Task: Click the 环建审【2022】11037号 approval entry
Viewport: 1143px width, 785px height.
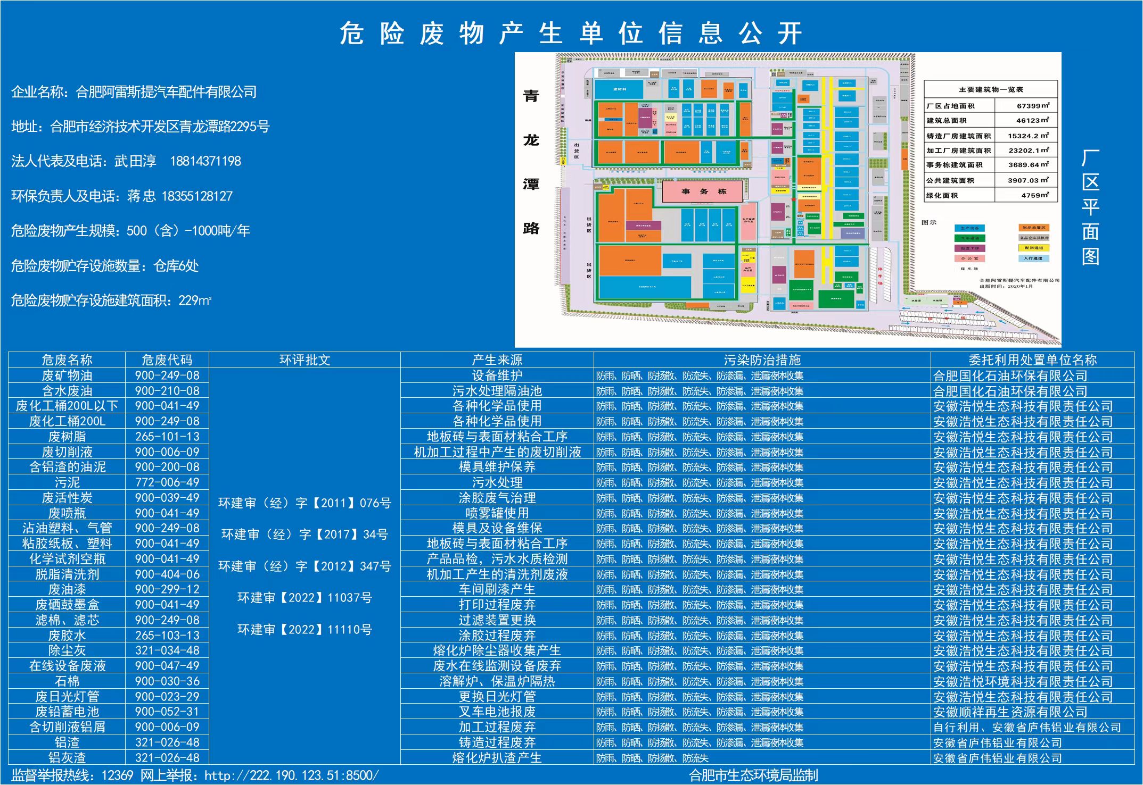Action: tap(305, 598)
